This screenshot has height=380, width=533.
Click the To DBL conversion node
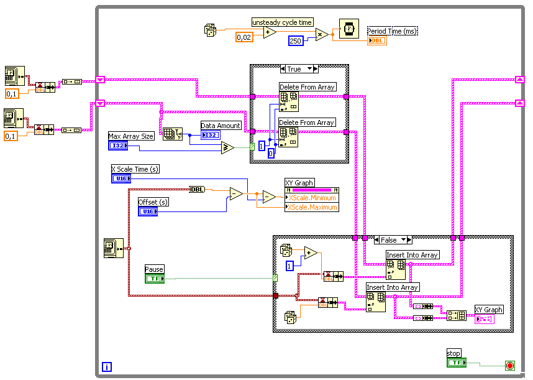(x=197, y=189)
